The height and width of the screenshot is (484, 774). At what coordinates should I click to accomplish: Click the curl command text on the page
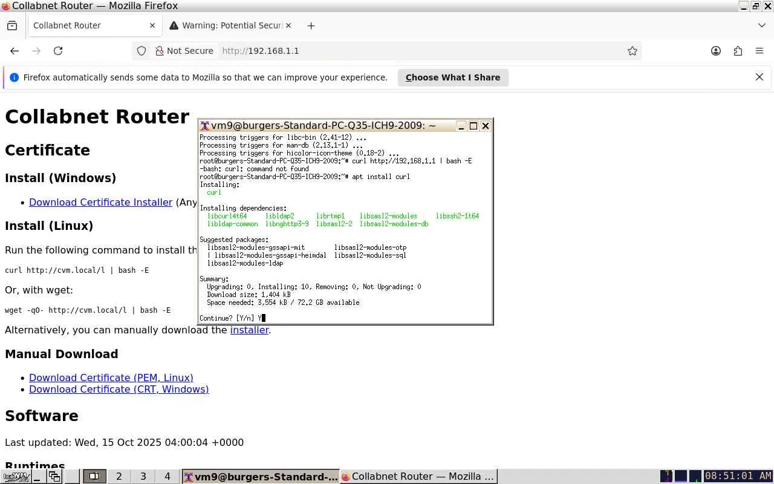coord(77,270)
